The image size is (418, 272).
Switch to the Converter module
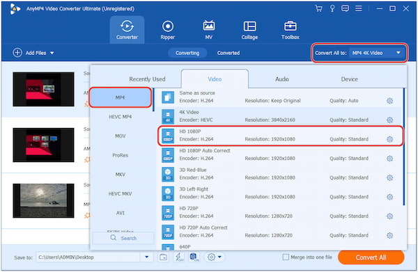[x=127, y=30]
